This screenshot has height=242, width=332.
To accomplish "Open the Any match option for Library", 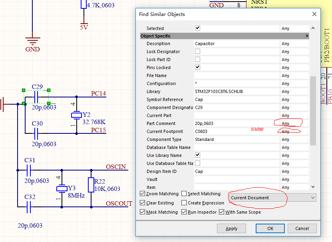I will pyautogui.click(x=295, y=91).
